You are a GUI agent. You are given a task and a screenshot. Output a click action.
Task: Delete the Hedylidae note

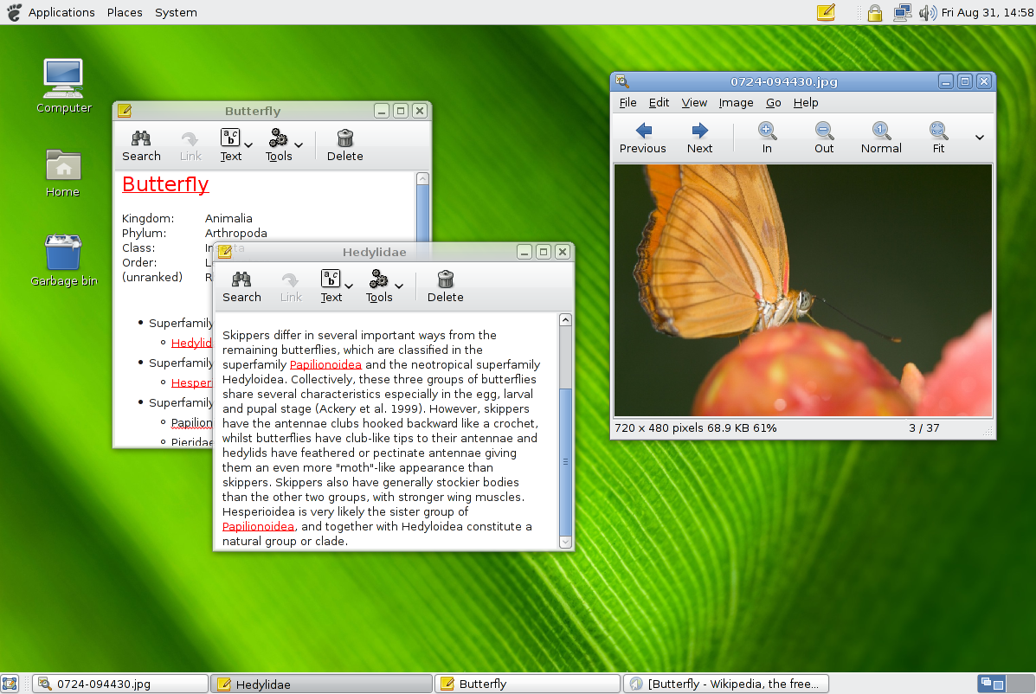[445, 286]
